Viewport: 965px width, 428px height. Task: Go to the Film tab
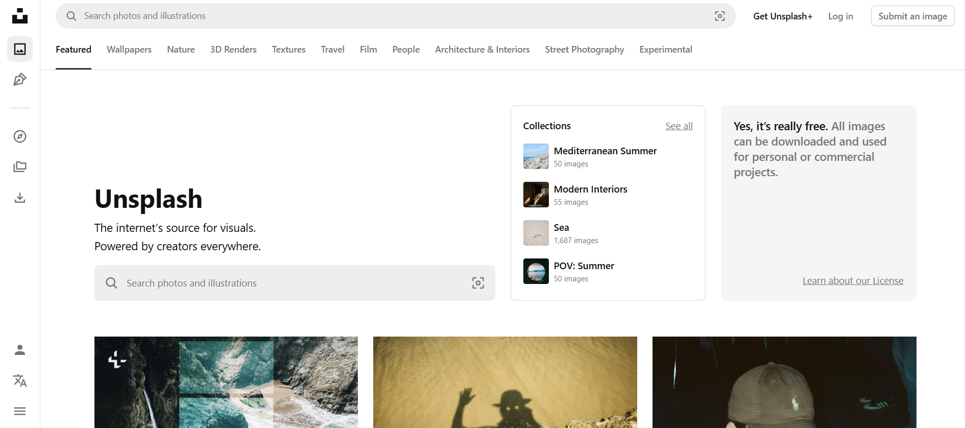click(x=368, y=50)
